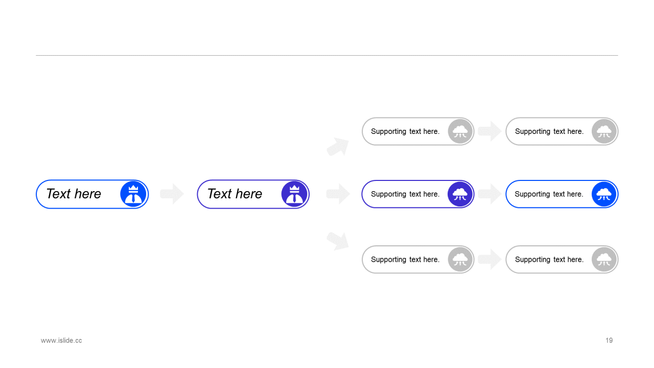Click the upward diagonal arrow
Viewport: 654px width, 368px height.
338,147
